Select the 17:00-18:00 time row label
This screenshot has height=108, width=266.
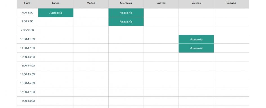pyautogui.click(x=27, y=101)
